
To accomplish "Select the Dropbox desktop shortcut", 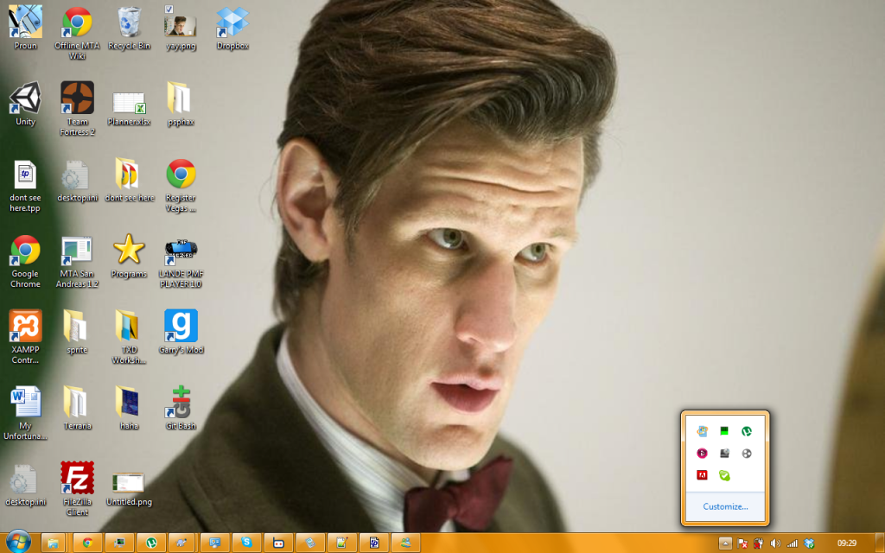I will (x=232, y=24).
